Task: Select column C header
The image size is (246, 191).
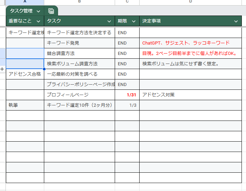Action: (127, 2)
